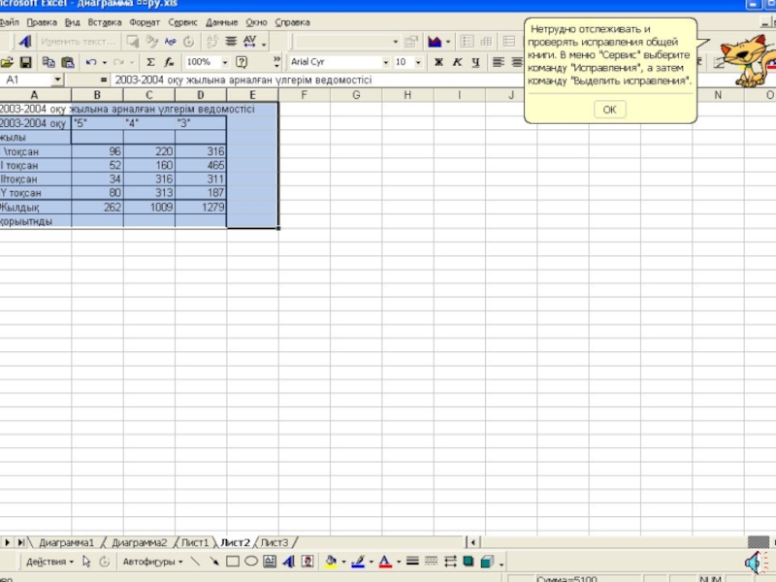
Task: Open the zoom 100% dropdown
Action: coord(225,62)
